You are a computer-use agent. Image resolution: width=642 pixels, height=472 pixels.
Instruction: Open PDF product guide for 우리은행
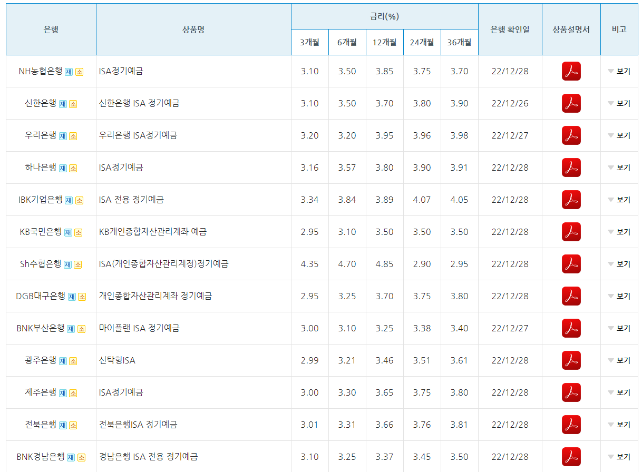click(x=571, y=135)
